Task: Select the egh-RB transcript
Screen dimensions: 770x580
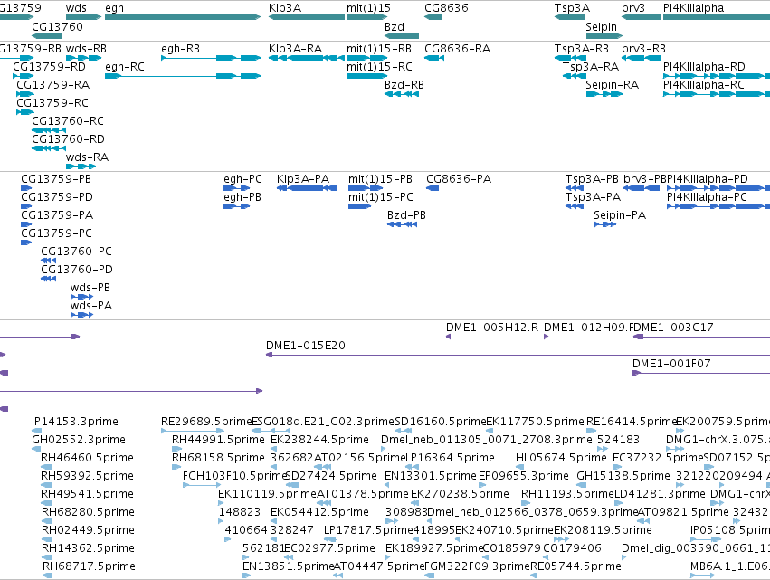Action: [x=211, y=58]
